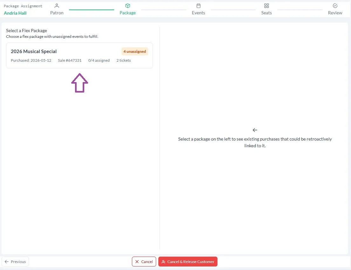Click the patron name Andria Hall
The image size is (351, 270).
tap(15, 13)
